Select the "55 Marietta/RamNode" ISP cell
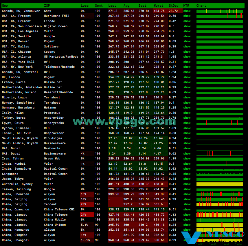Screen dimensions: 248x246 pyautogui.click(x=61, y=57)
